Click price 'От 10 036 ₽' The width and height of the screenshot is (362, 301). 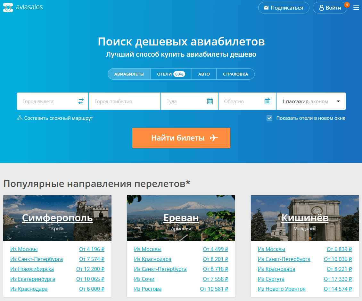(x=338, y=259)
